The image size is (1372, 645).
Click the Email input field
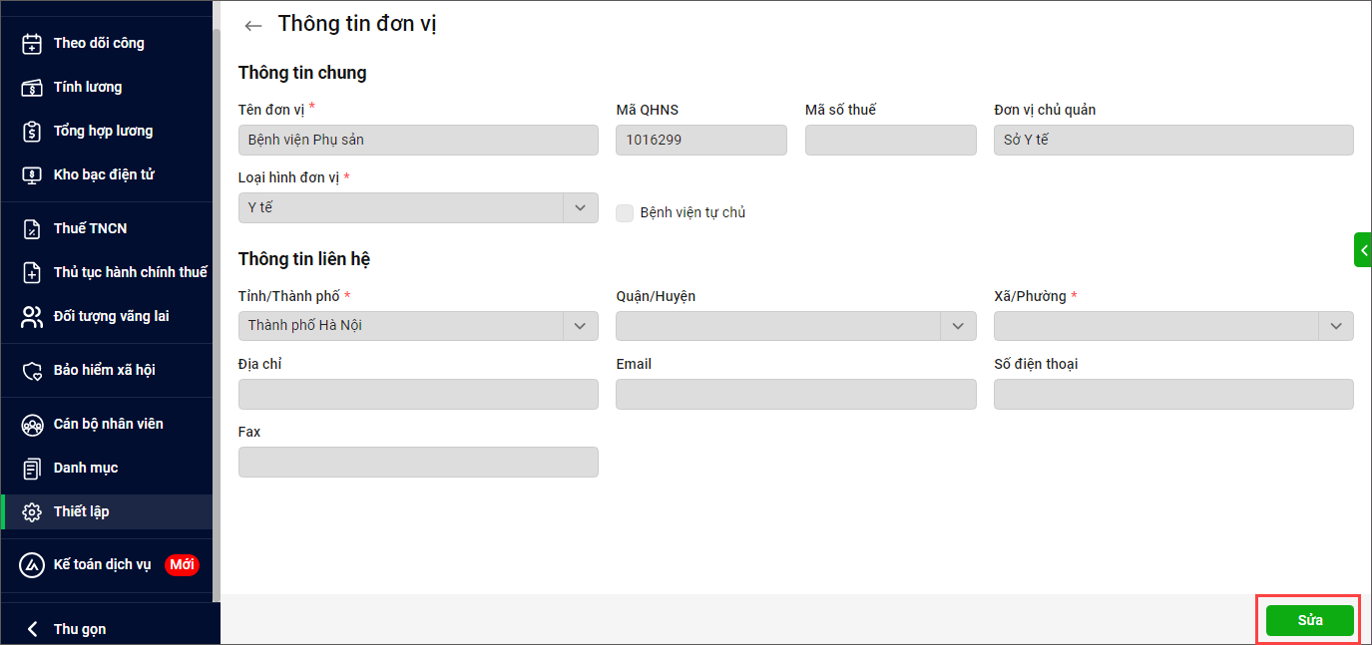click(x=795, y=394)
